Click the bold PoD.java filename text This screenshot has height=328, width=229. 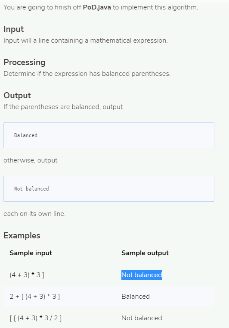[x=97, y=7]
